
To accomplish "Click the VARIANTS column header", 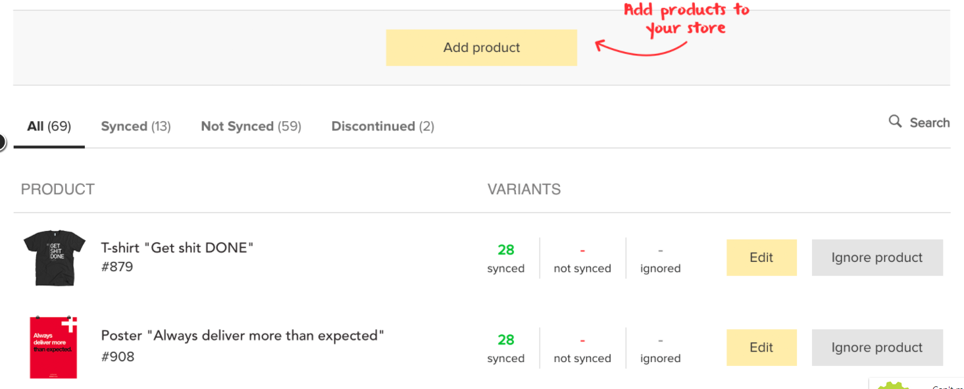I will [524, 190].
